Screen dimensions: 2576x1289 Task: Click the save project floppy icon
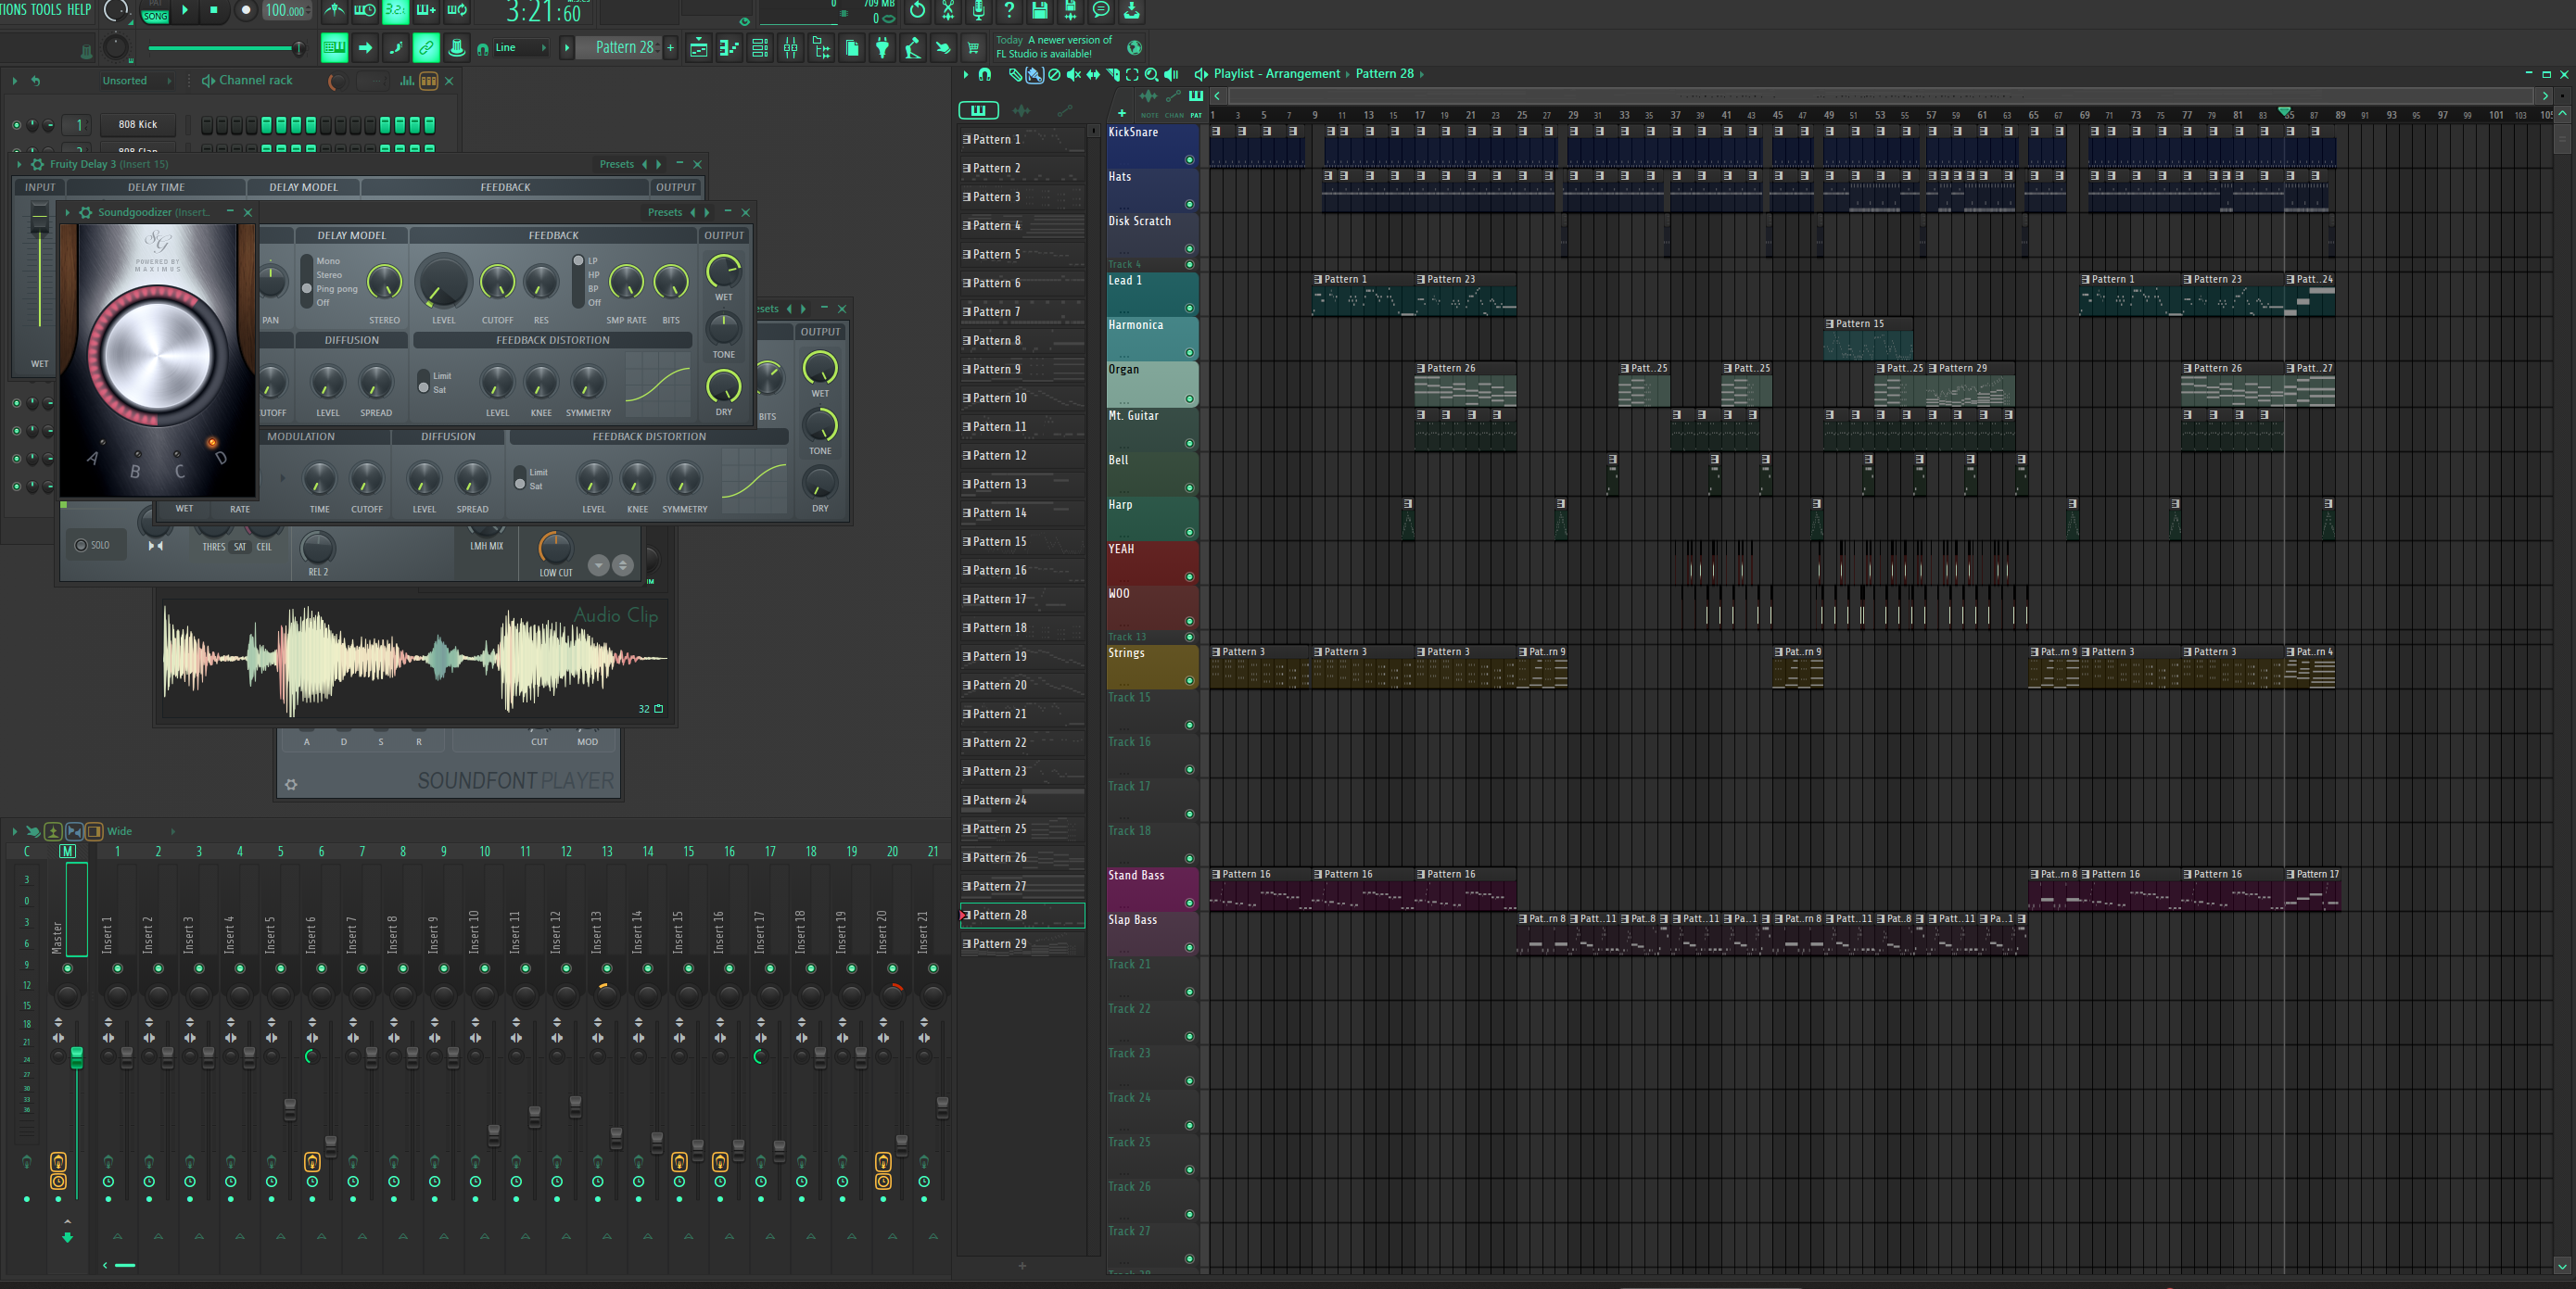tap(1040, 10)
